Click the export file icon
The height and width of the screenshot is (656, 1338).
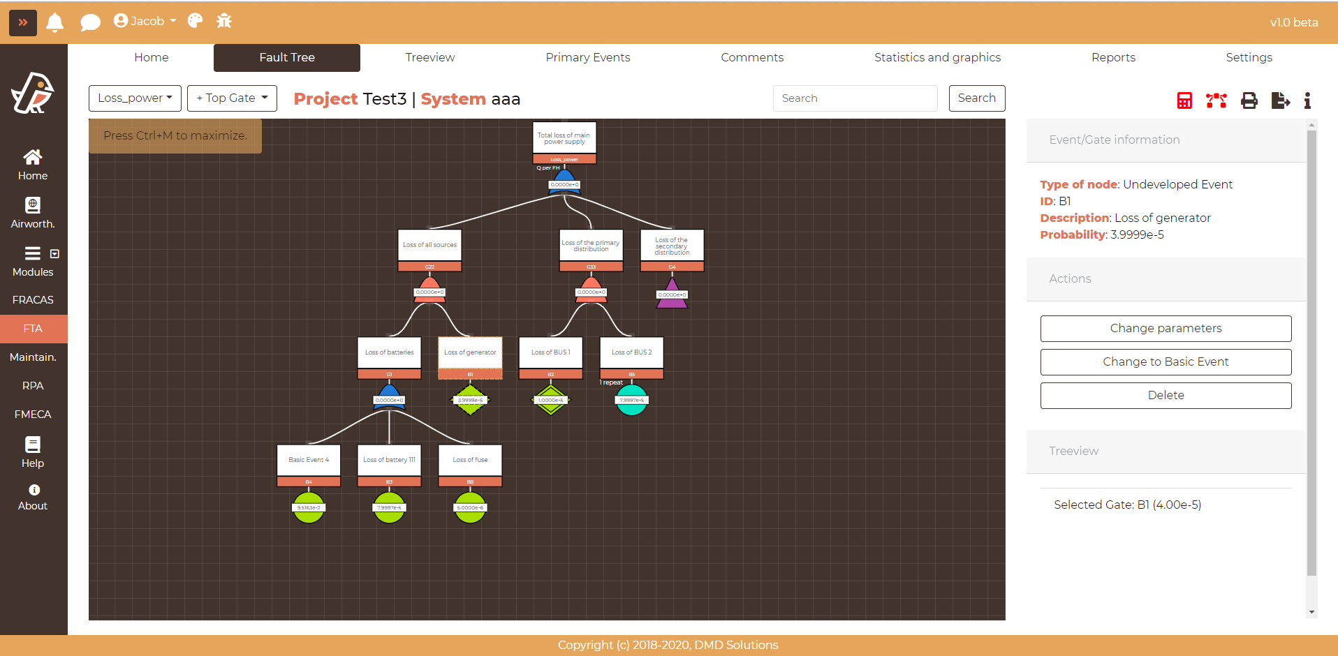click(x=1280, y=100)
